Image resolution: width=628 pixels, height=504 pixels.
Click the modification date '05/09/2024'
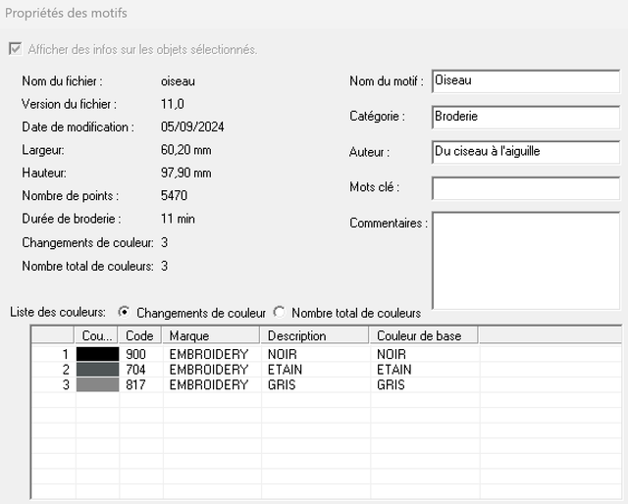coord(192,126)
